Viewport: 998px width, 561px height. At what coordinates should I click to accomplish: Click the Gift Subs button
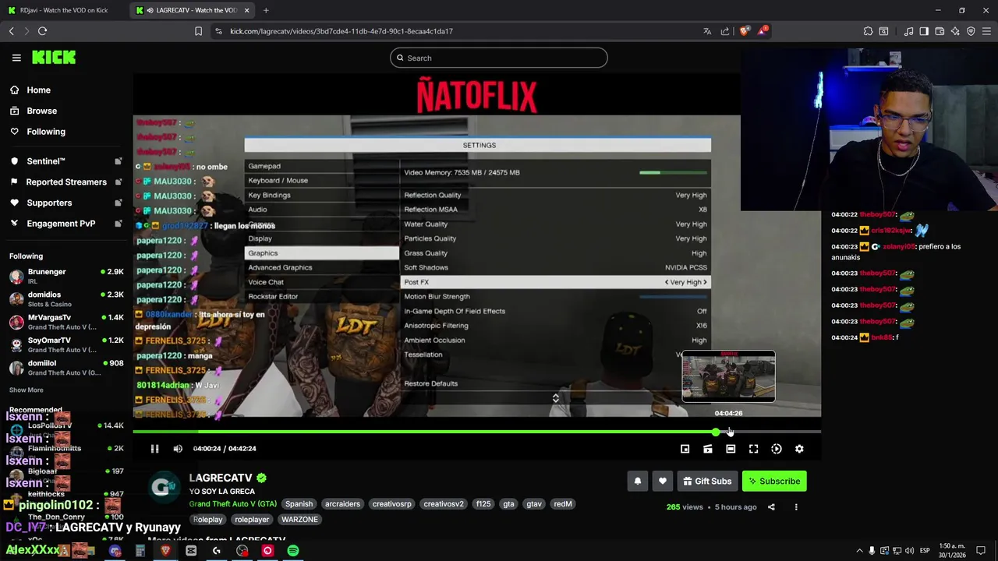pyautogui.click(x=707, y=482)
